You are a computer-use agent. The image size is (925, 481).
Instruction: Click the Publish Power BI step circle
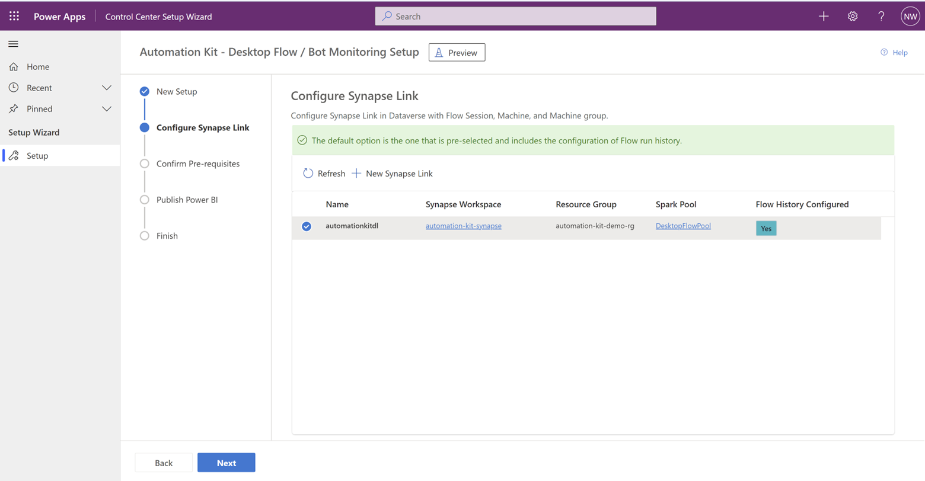click(145, 200)
